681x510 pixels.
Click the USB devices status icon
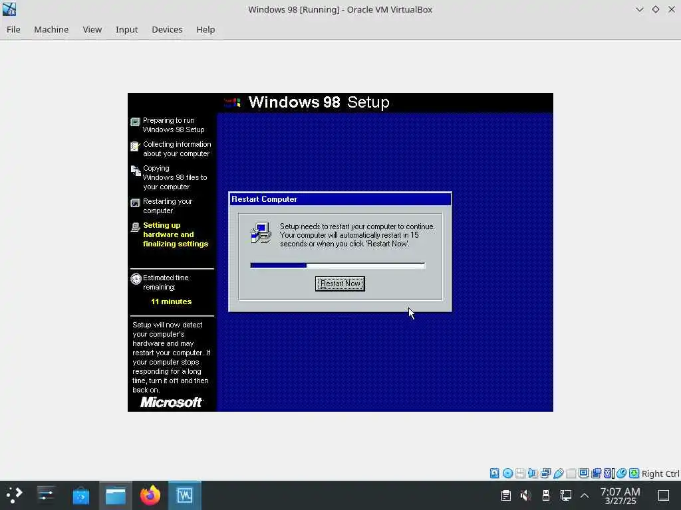coord(559,473)
